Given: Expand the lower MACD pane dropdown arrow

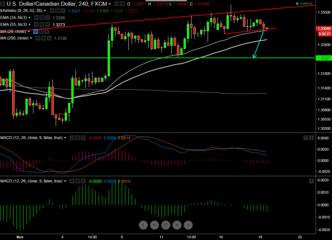Looking at the screenshot, I should 65,181.
